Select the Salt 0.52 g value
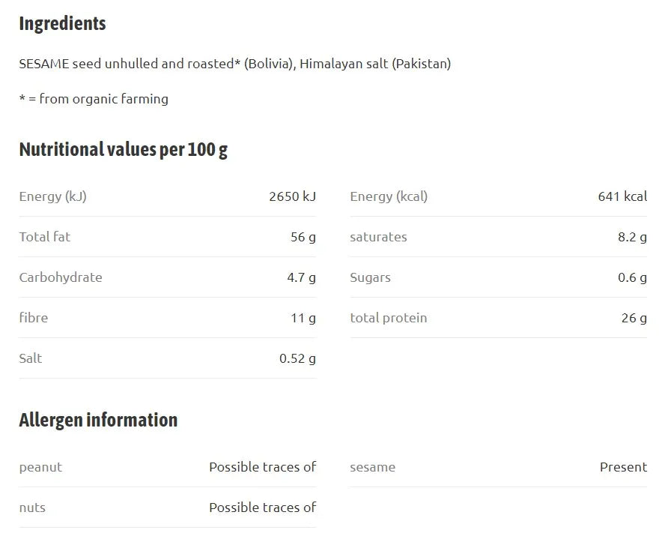 (x=298, y=358)
